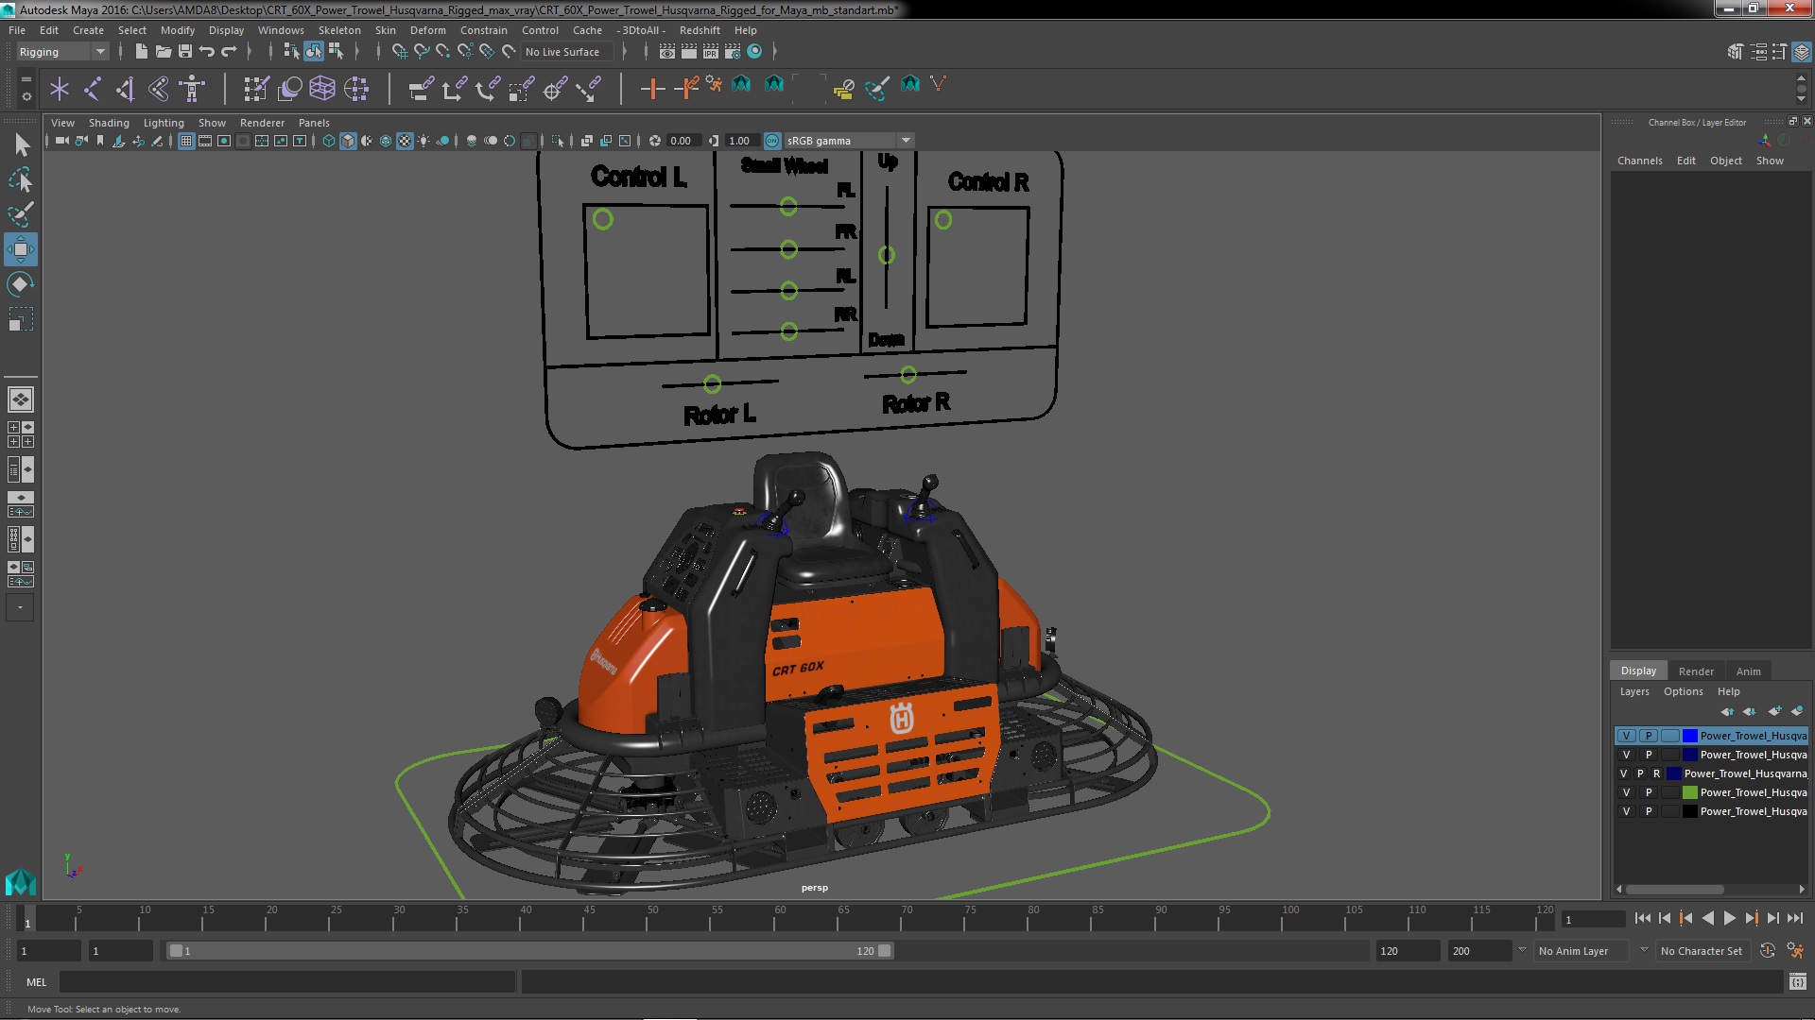Open the Skeleton menu

338,30
